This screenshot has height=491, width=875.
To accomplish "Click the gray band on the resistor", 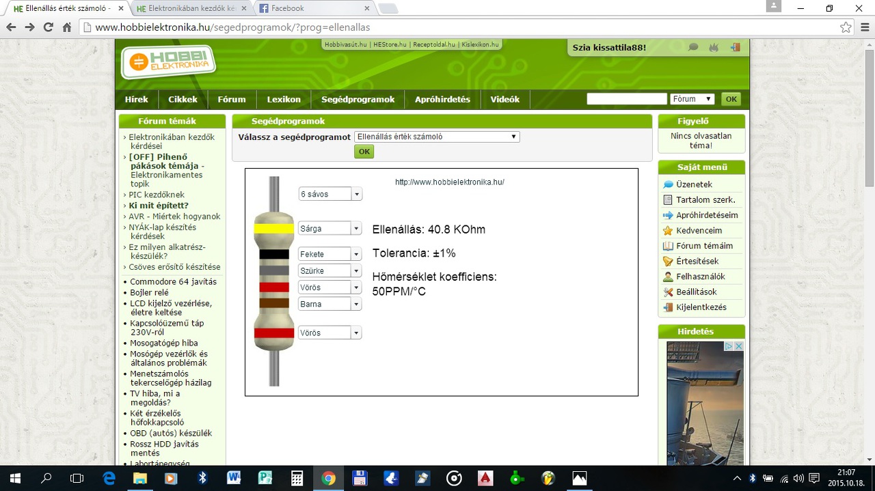I will tap(274, 270).
